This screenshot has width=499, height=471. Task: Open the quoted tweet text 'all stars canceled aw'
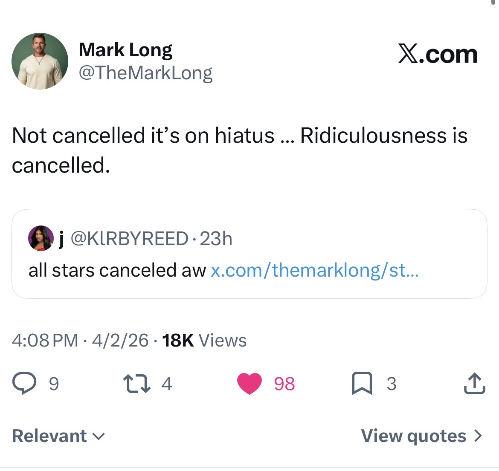117,270
